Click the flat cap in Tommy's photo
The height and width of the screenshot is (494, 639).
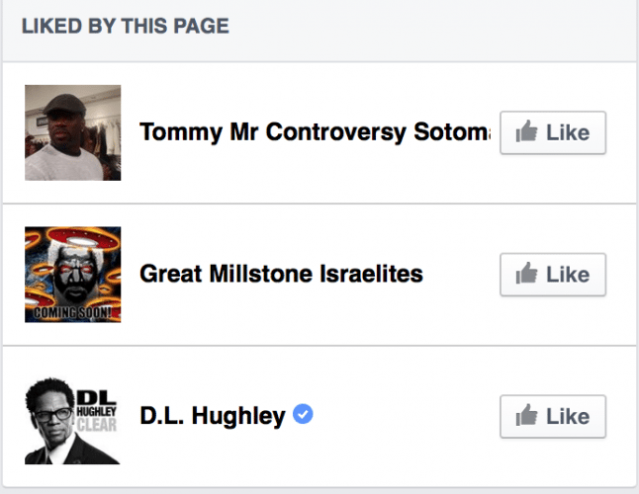click(x=69, y=100)
